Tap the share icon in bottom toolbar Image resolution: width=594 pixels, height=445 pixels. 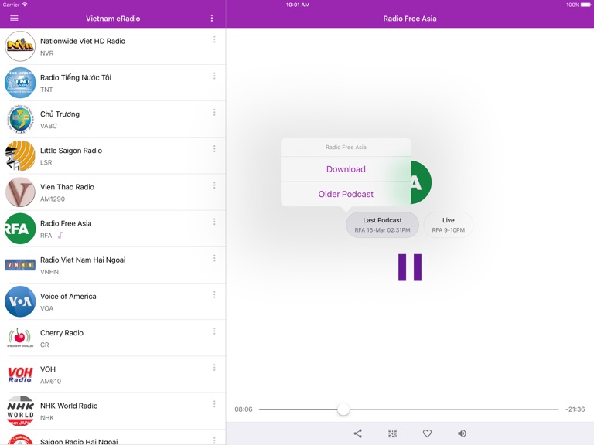[x=357, y=433]
